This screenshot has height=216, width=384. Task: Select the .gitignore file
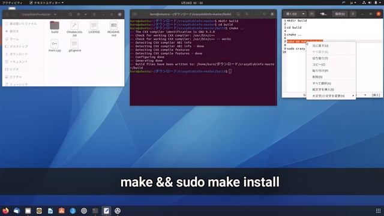(74, 46)
